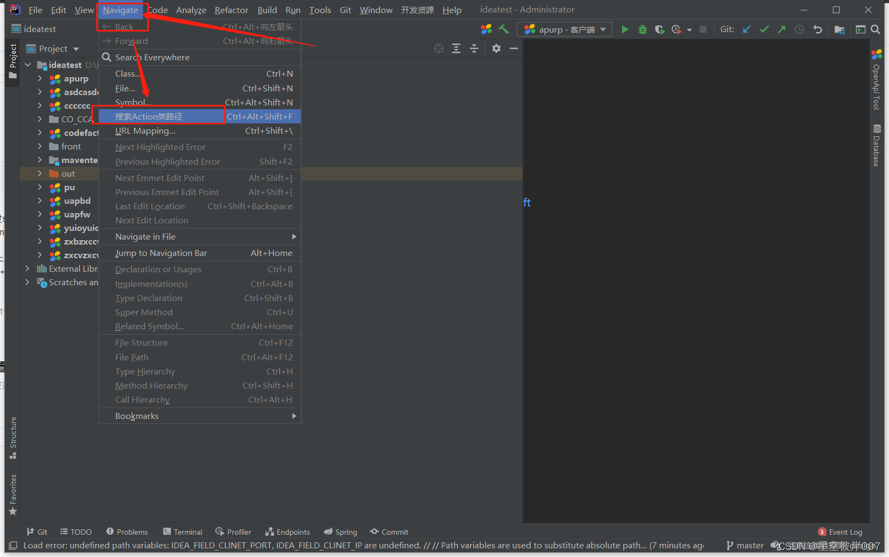
Task: Open the Database tool window
Action: [x=876, y=145]
